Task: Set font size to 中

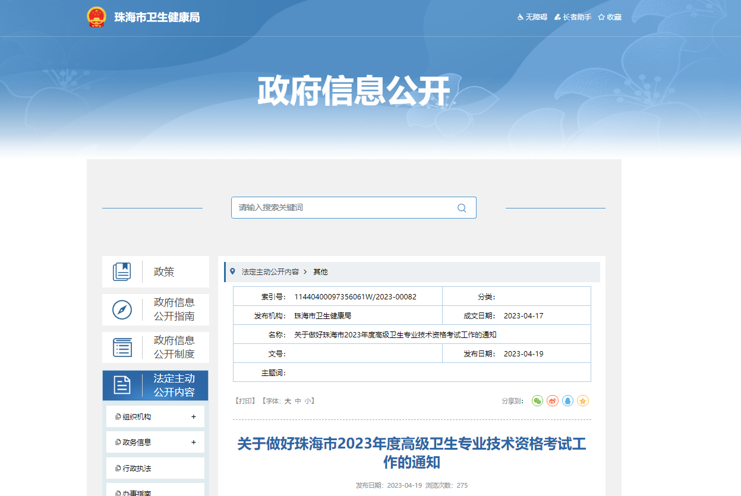Action: pos(298,401)
